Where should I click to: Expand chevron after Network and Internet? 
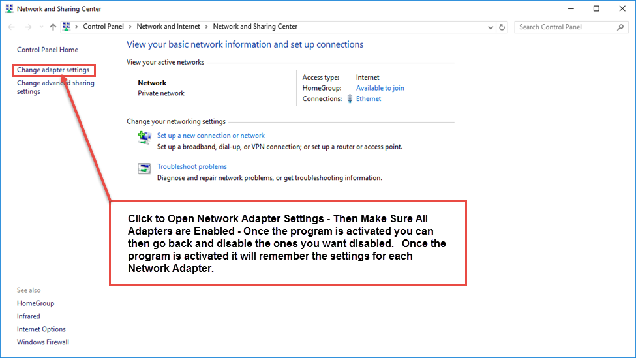pos(207,27)
